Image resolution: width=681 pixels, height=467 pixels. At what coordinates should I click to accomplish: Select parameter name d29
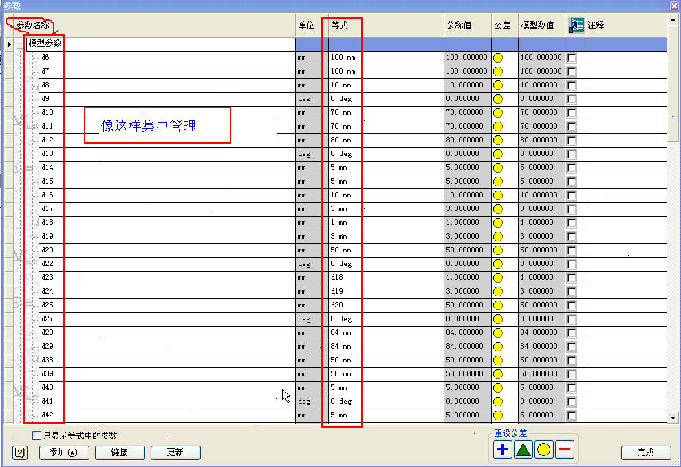pyautogui.click(x=47, y=346)
